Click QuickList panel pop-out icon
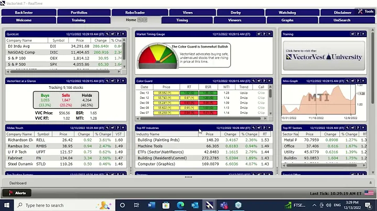This screenshot has width=377, height=211. point(113,34)
